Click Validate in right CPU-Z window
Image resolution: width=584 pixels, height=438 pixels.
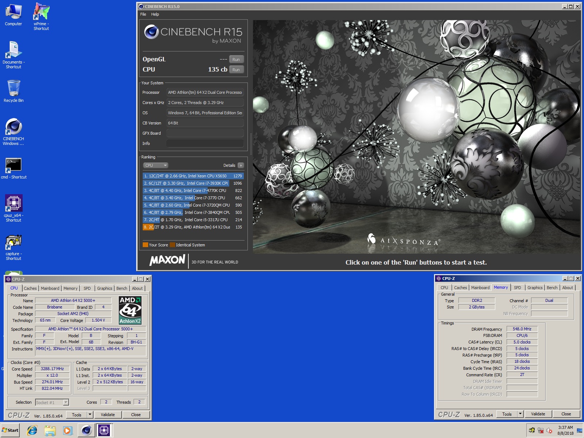(x=538, y=414)
